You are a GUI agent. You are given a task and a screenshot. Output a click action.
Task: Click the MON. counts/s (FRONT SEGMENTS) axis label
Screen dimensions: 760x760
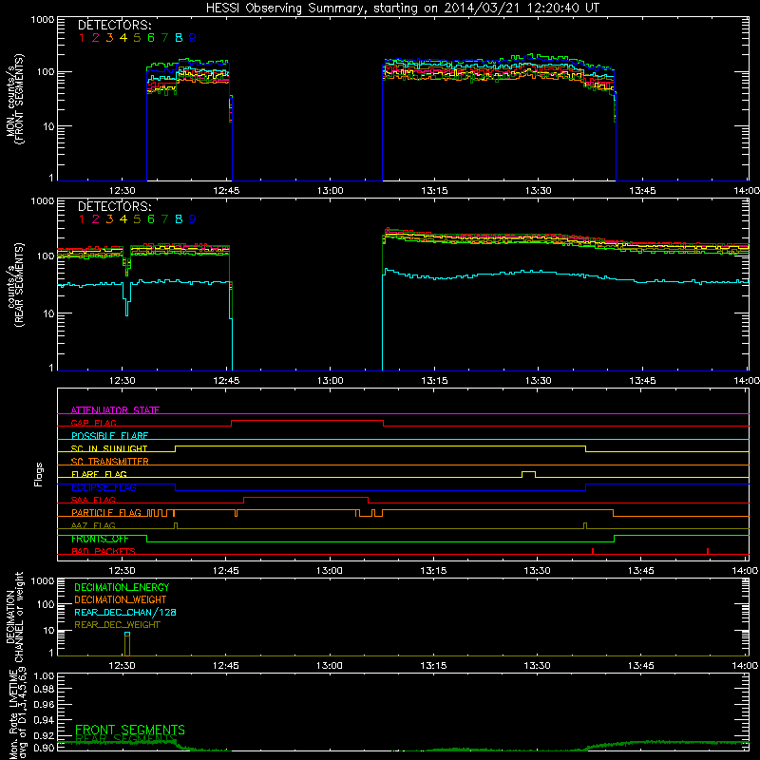click(15, 99)
